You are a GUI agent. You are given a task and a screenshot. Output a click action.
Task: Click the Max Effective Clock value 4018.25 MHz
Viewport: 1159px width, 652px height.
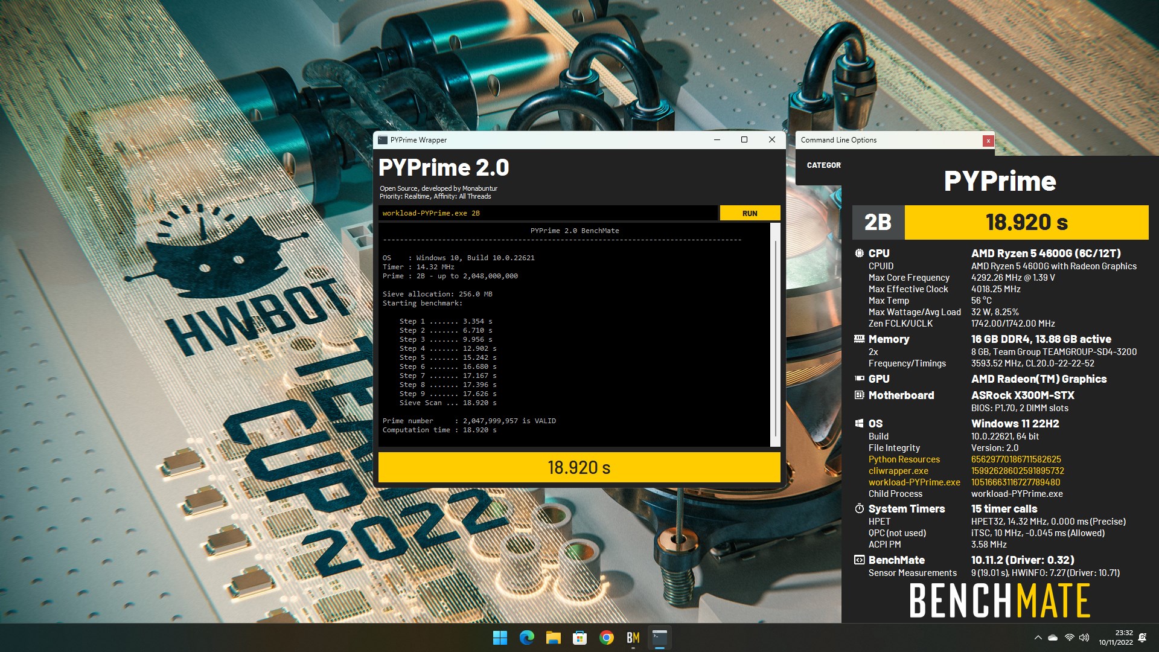tap(995, 289)
